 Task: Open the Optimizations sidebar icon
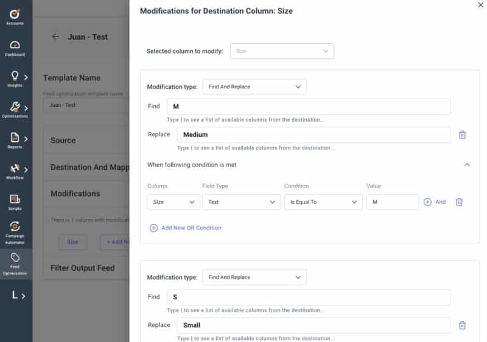[x=15, y=110]
